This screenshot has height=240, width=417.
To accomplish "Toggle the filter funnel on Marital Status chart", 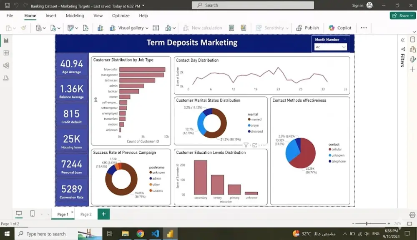I will pyautogui.click(x=246, y=145).
